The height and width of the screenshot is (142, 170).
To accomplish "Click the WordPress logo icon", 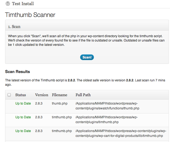I will tap(8, 4).
